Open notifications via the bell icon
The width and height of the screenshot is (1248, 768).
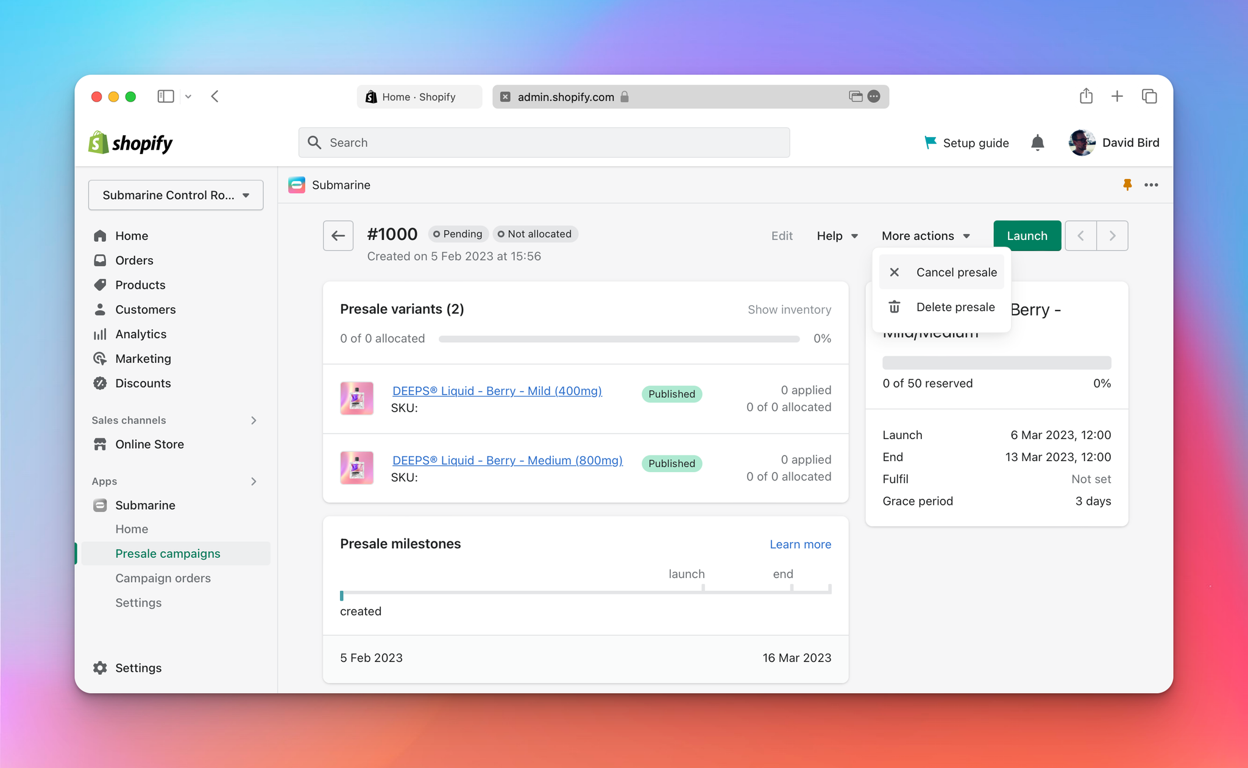(x=1038, y=143)
